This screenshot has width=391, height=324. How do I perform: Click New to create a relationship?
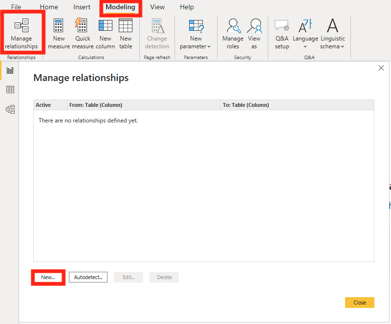pos(47,277)
